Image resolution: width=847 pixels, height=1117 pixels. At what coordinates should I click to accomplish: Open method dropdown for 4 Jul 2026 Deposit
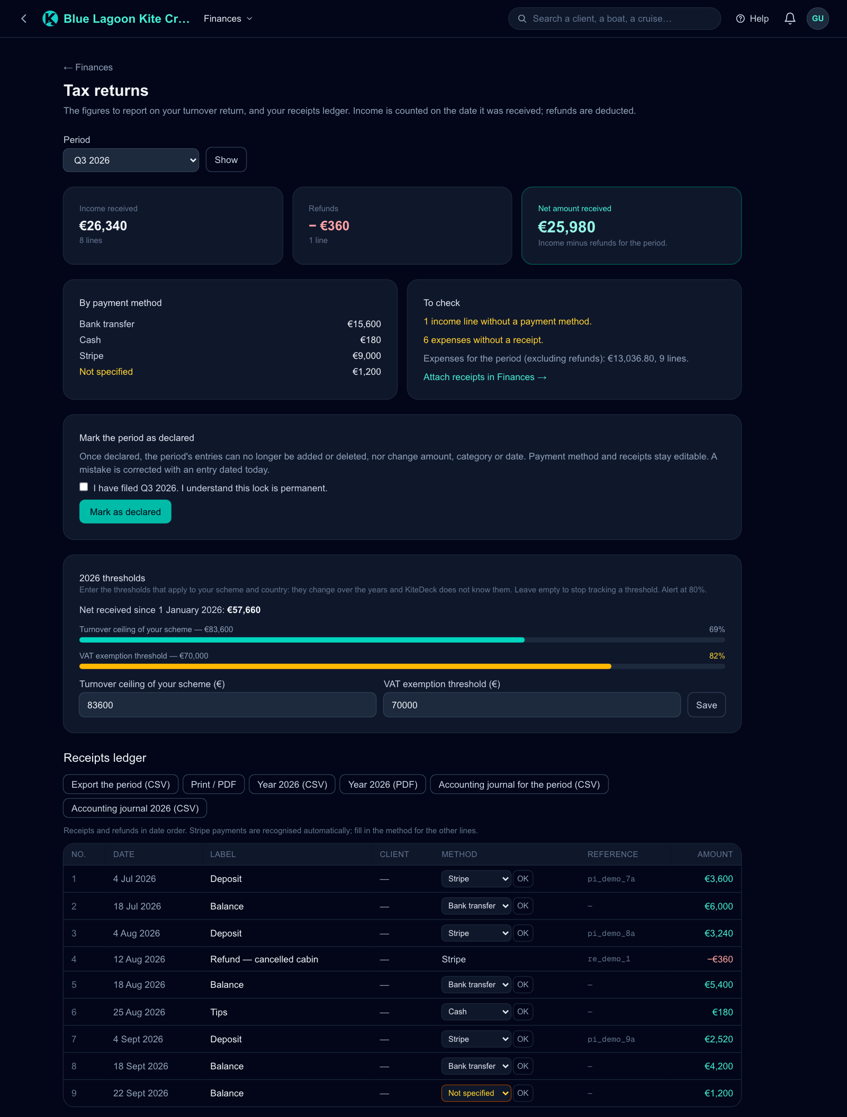[x=476, y=879]
